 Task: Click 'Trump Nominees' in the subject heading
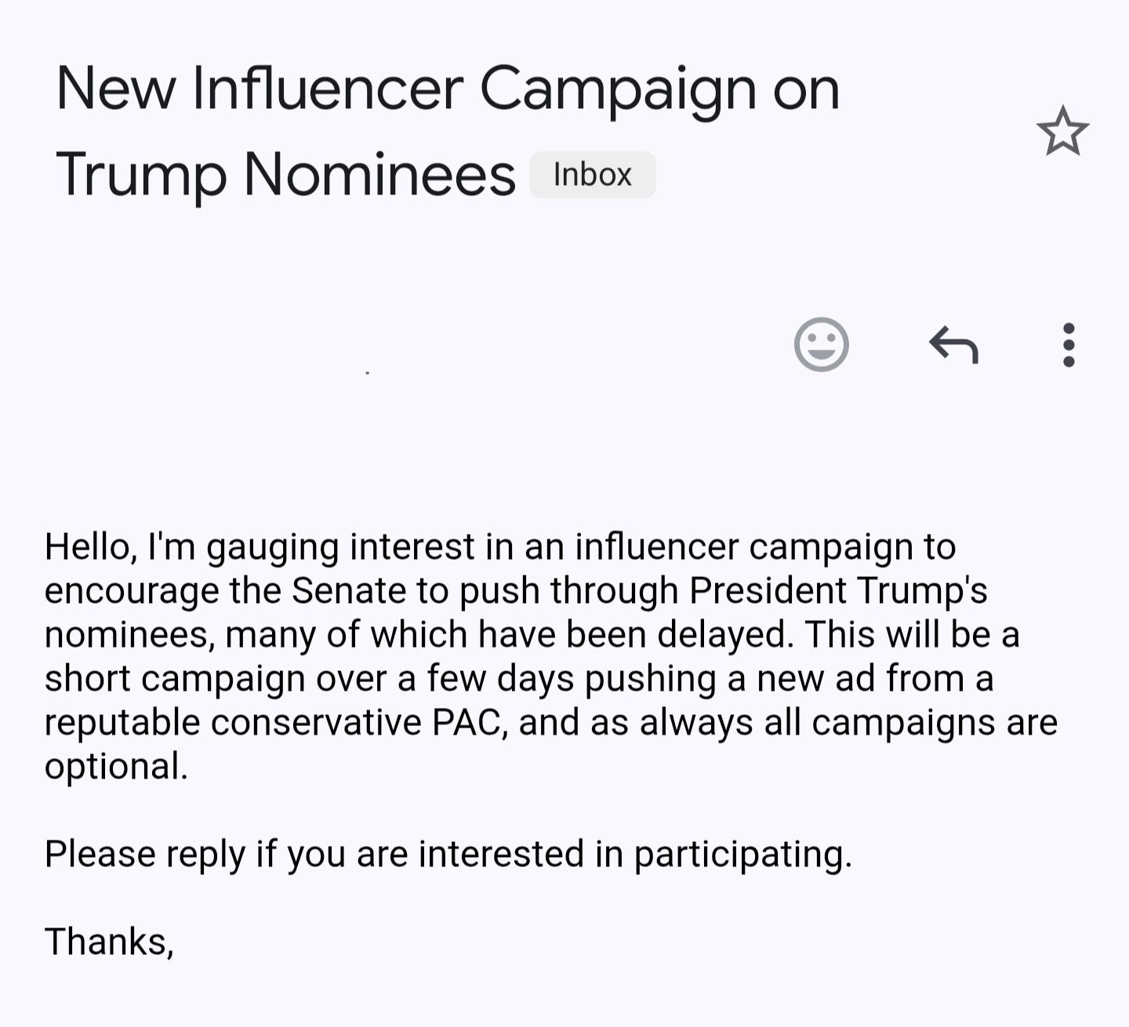pos(286,174)
